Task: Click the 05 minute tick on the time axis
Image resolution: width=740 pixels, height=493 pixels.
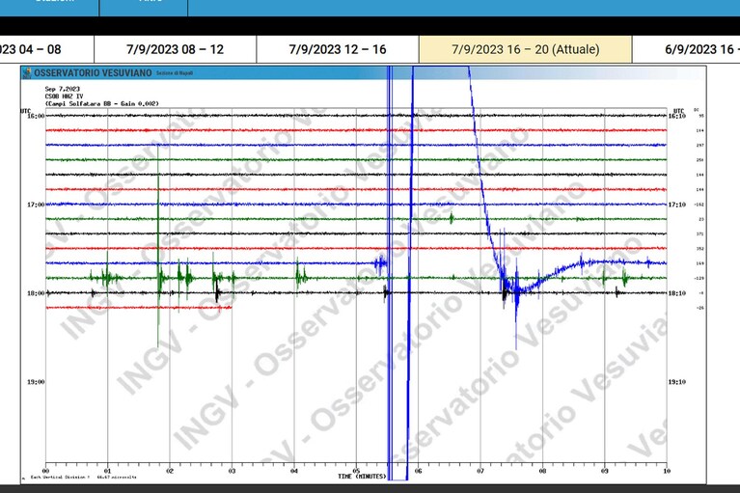Action: (x=356, y=471)
